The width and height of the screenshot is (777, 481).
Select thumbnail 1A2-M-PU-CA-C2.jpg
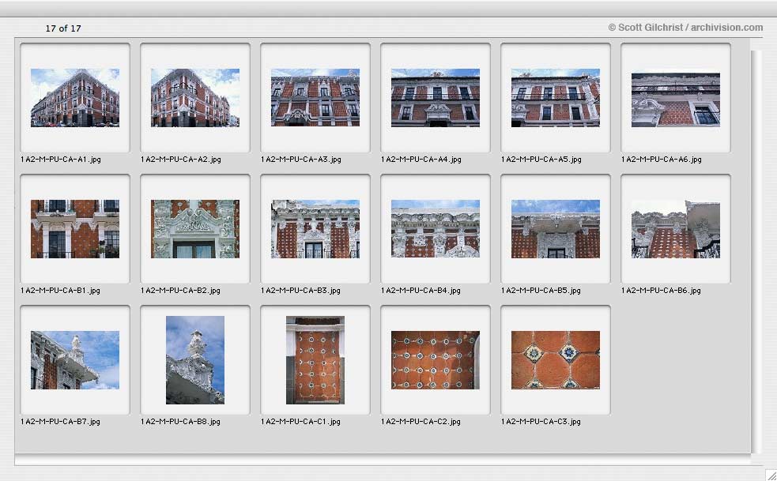(x=436, y=360)
